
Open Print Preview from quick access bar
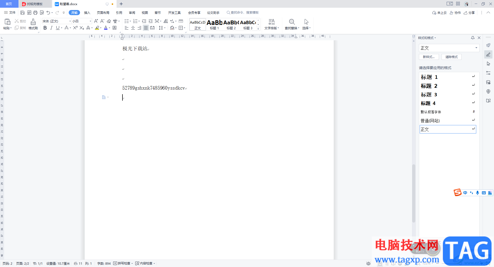click(42, 13)
